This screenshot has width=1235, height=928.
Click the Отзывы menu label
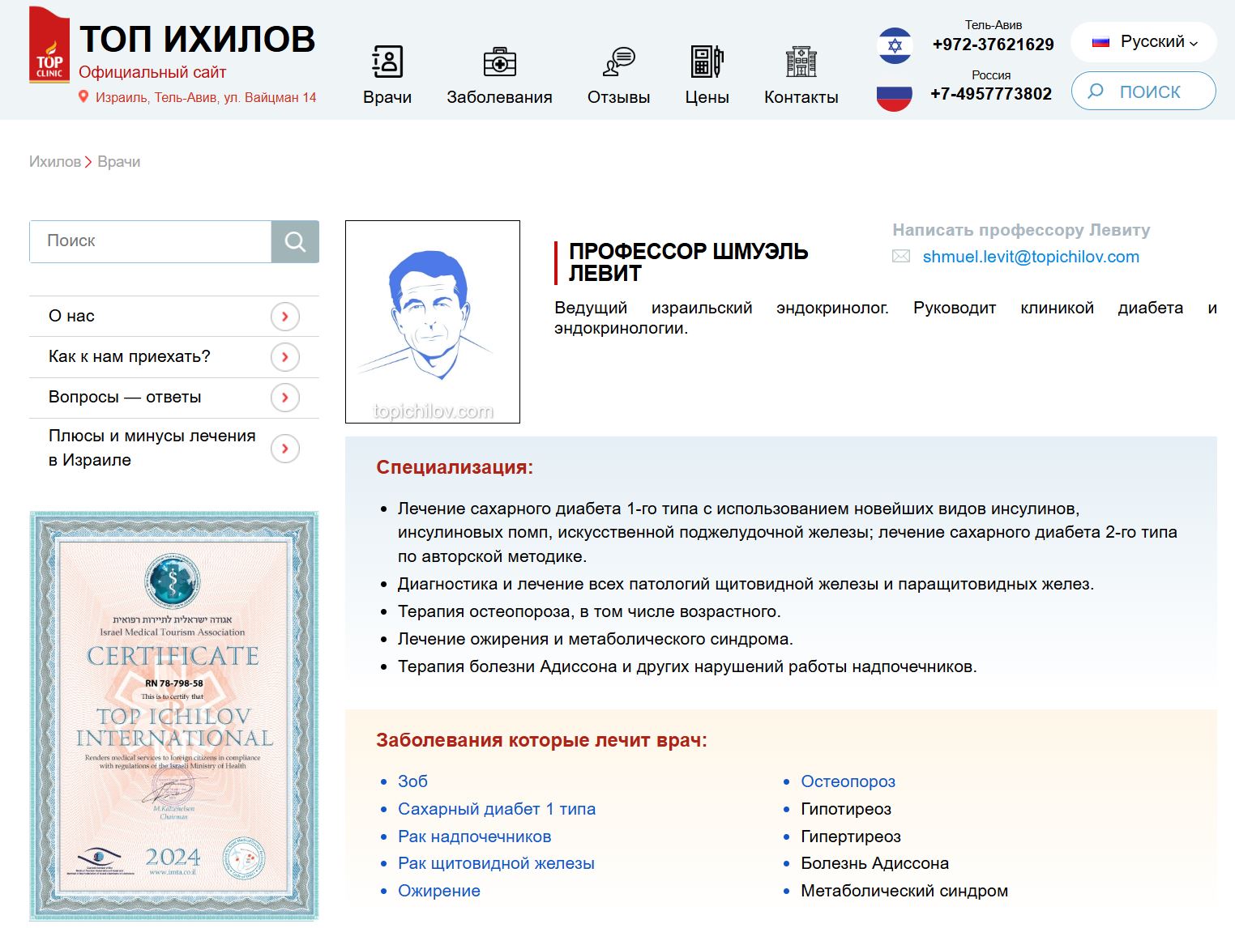pos(619,97)
